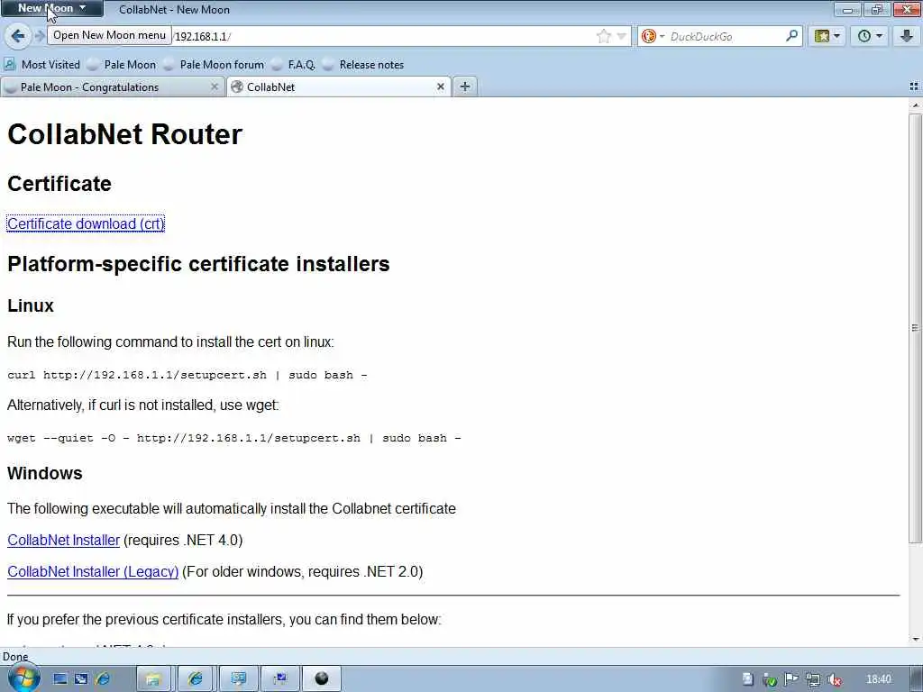Click the taskbar clock showing 18:40

click(x=879, y=679)
